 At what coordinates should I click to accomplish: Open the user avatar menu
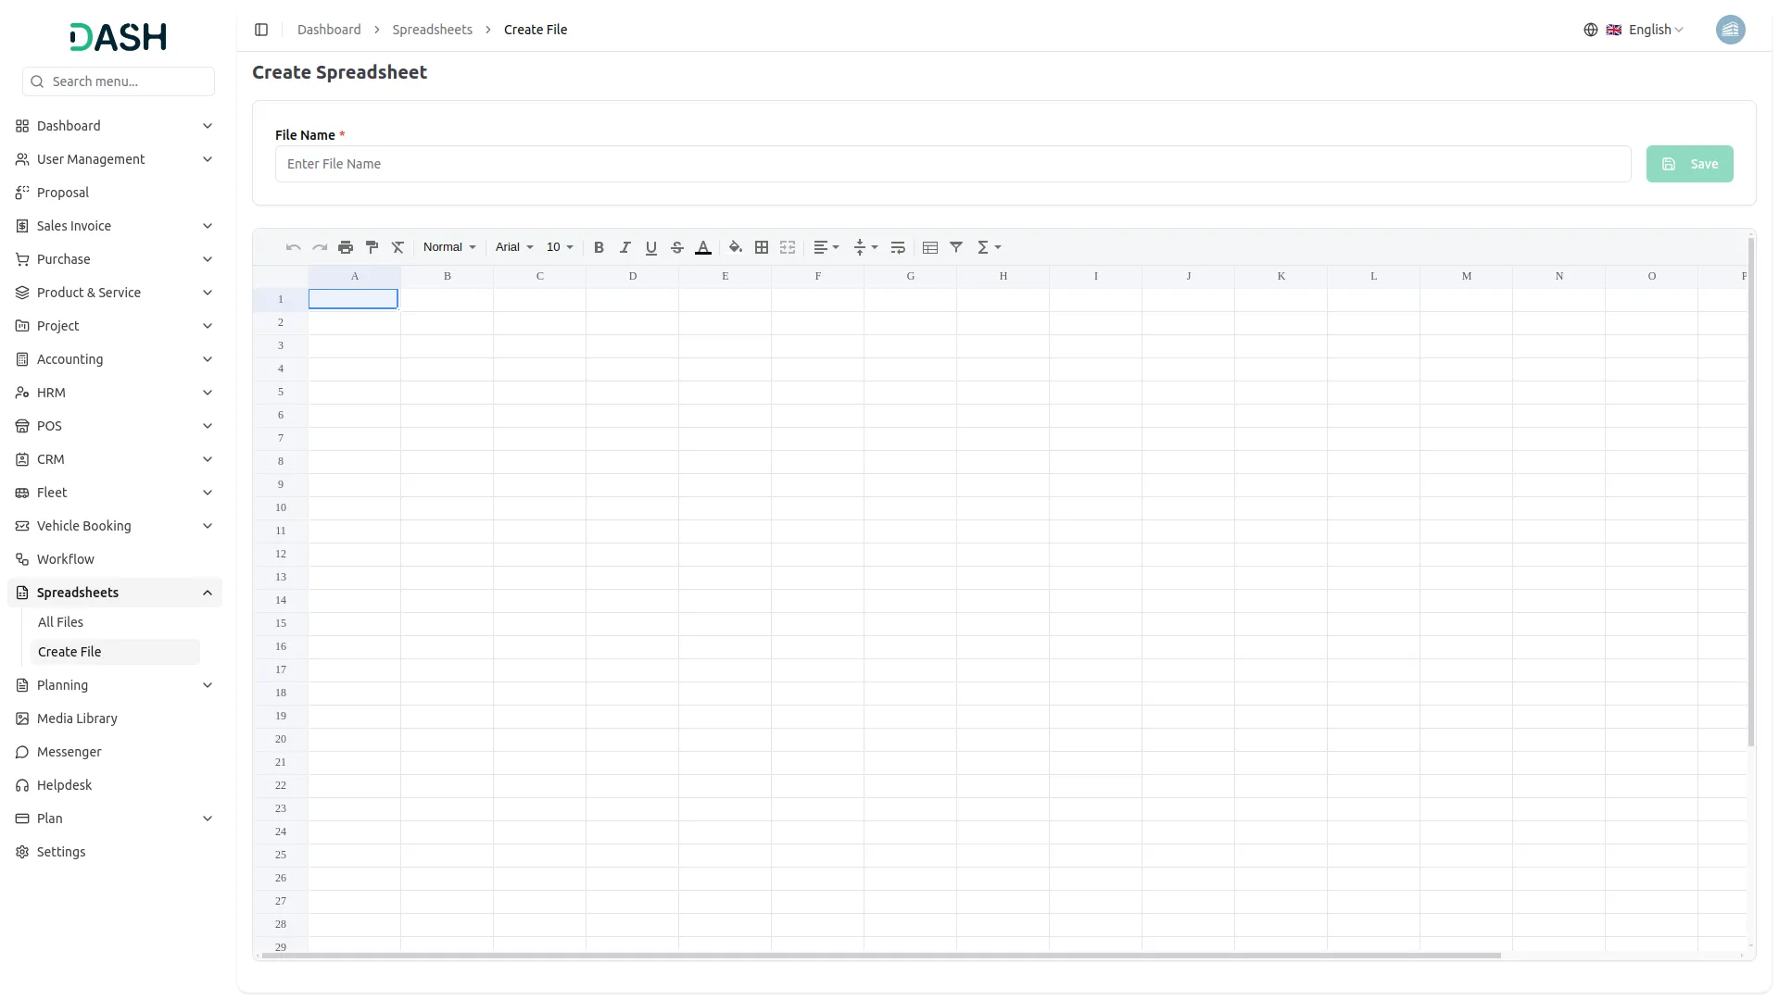click(1730, 30)
